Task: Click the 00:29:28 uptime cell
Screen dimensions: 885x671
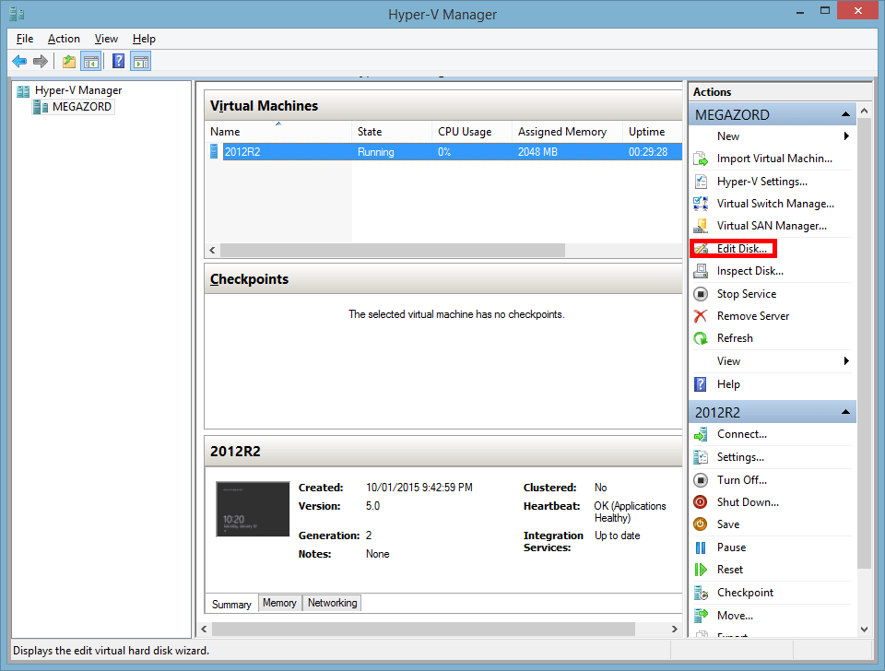Action: tap(648, 152)
